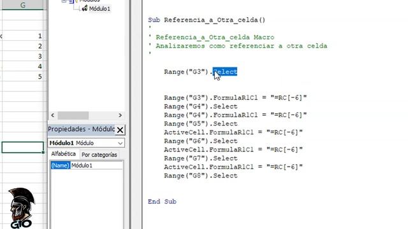The height and width of the screenshot is (229, 408).
Task: Switch to the Alfabética tab
Action: click(64, 154)
